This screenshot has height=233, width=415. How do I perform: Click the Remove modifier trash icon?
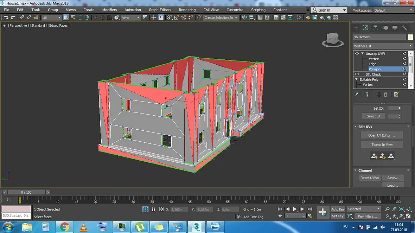[385, 95]
